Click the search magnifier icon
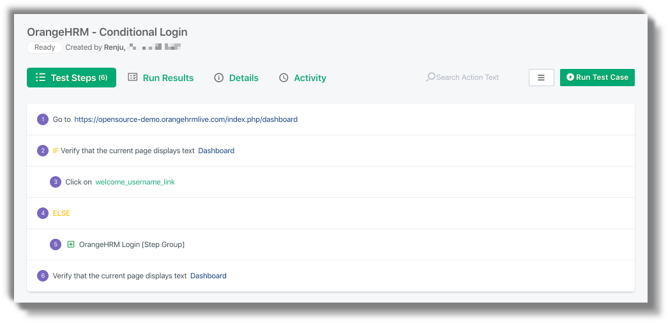668x323 pixels. (x=430, y=77)
